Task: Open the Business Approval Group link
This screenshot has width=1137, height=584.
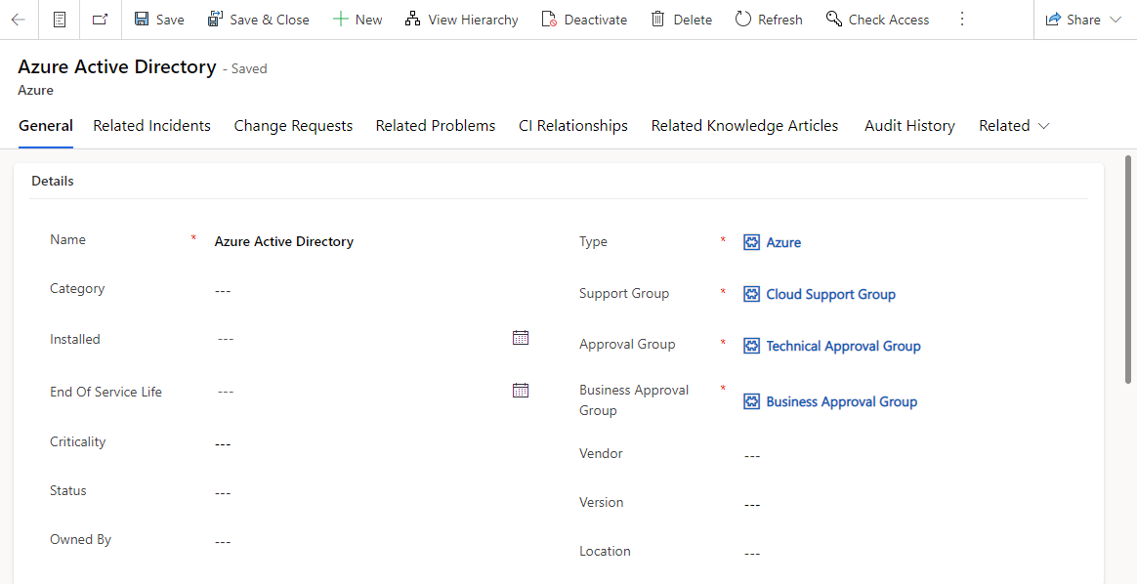Action: coord(841,402)
